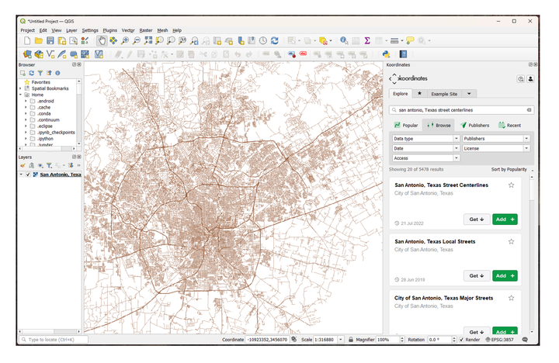Click the Koordinates results scrollbar
This screenshot has height=363, width=559.
click(532, 190)
